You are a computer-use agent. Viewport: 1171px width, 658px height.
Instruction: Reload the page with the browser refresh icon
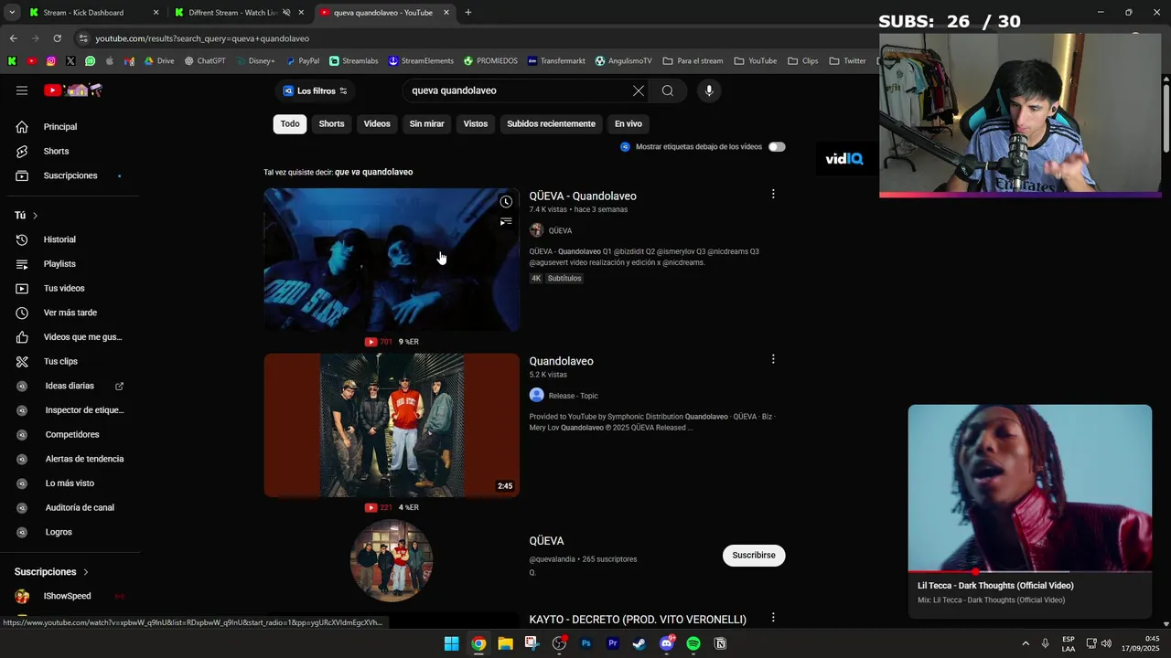pyautogui.click(x=57, y=38)
